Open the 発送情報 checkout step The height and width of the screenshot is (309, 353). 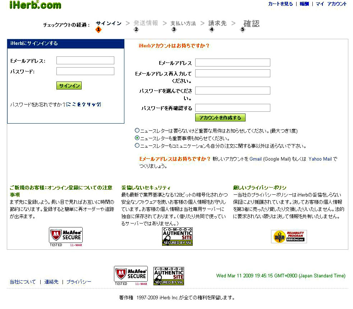[x=146, y=23]
